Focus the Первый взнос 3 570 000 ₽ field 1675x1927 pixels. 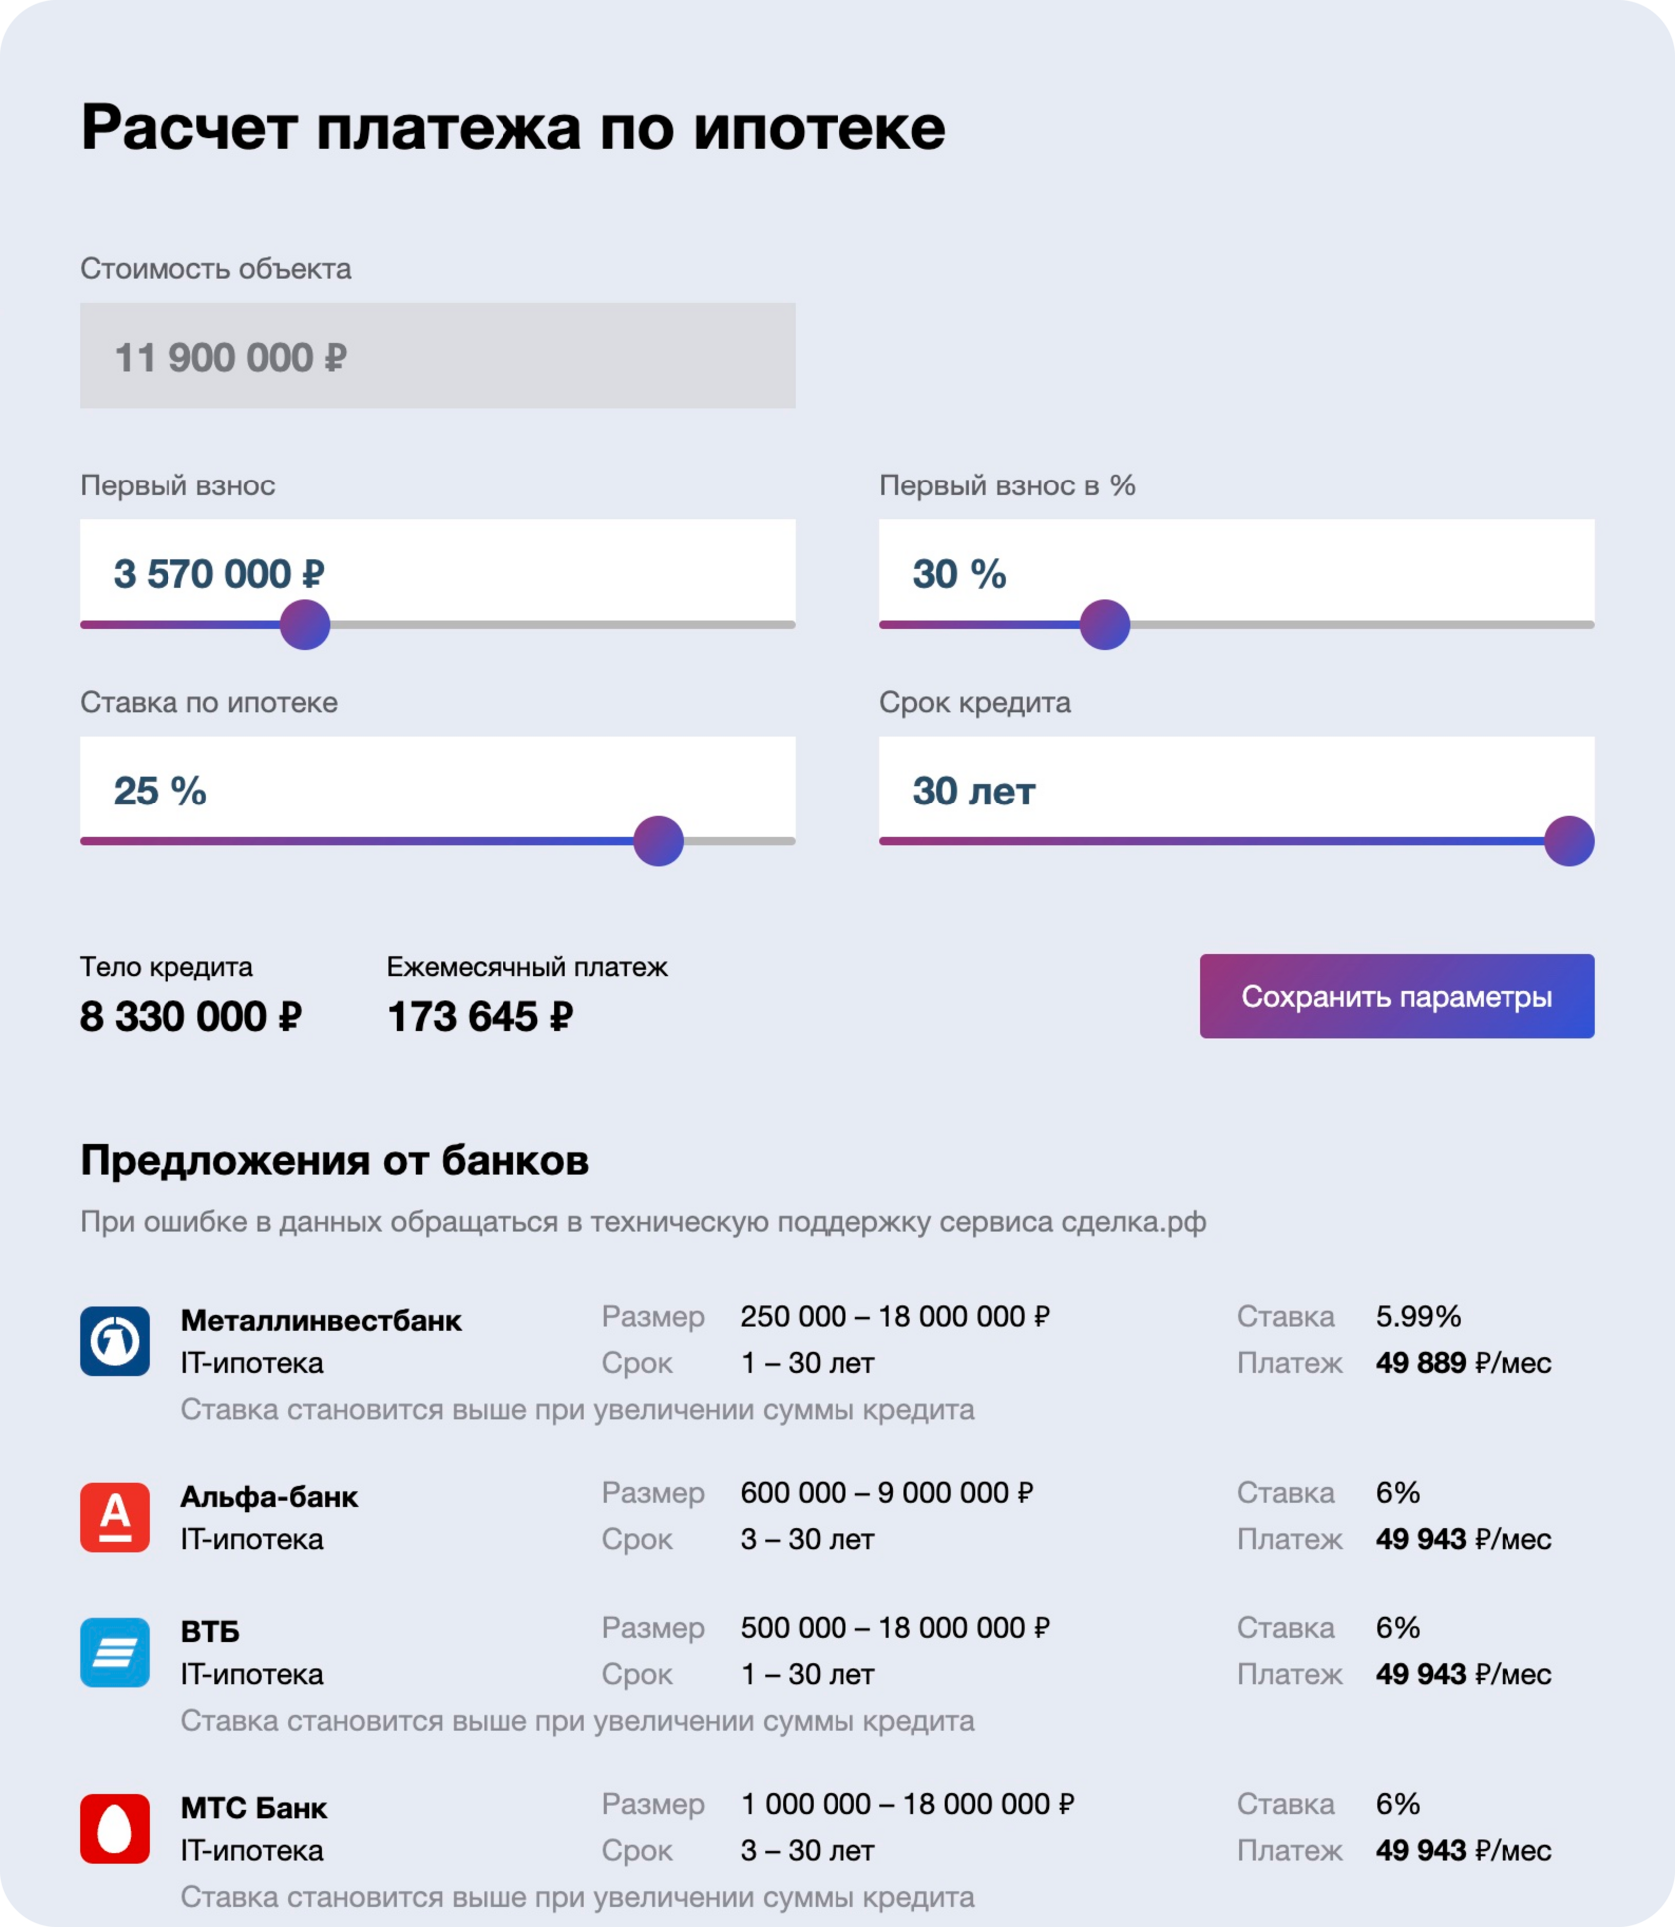click(x=438, y=572)
